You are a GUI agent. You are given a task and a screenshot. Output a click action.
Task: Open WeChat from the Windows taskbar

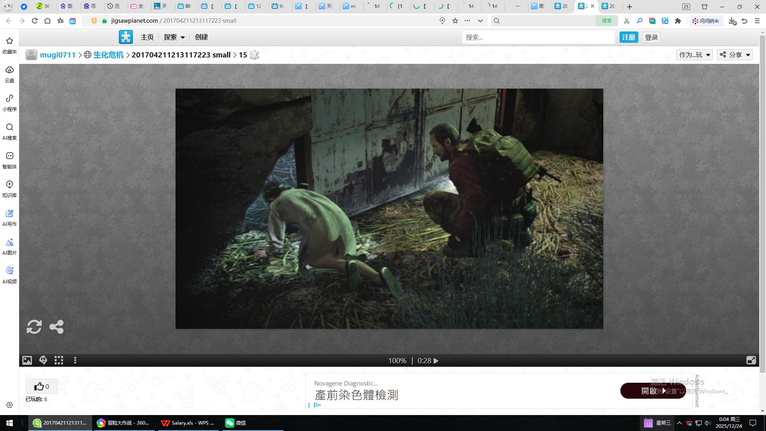[235, 423]
